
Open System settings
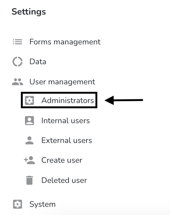42,204
